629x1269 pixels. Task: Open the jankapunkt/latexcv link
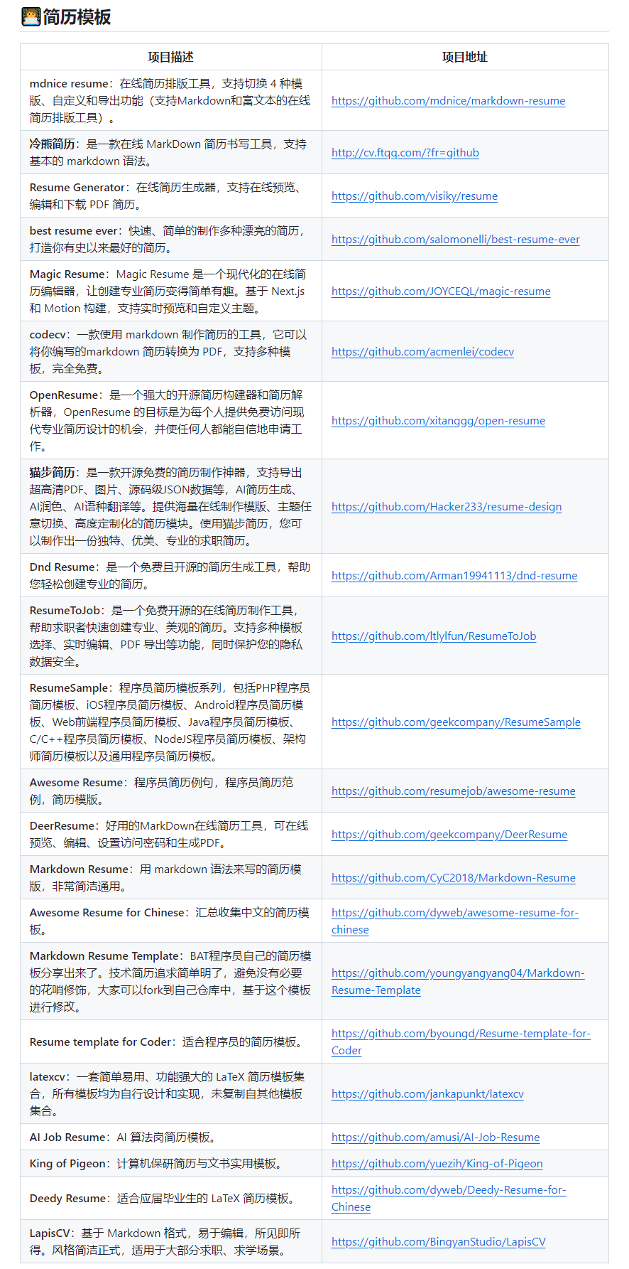(427, 1094)
